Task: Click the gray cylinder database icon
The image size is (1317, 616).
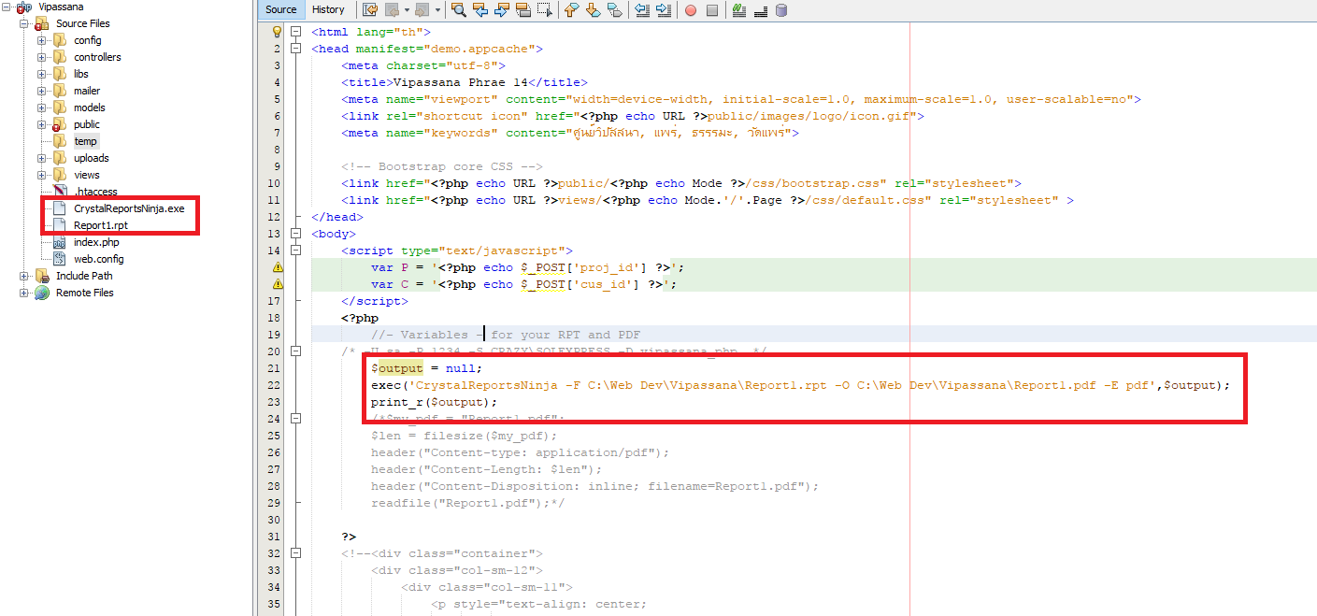Action: pyautogui.click(x=781, y=10)
